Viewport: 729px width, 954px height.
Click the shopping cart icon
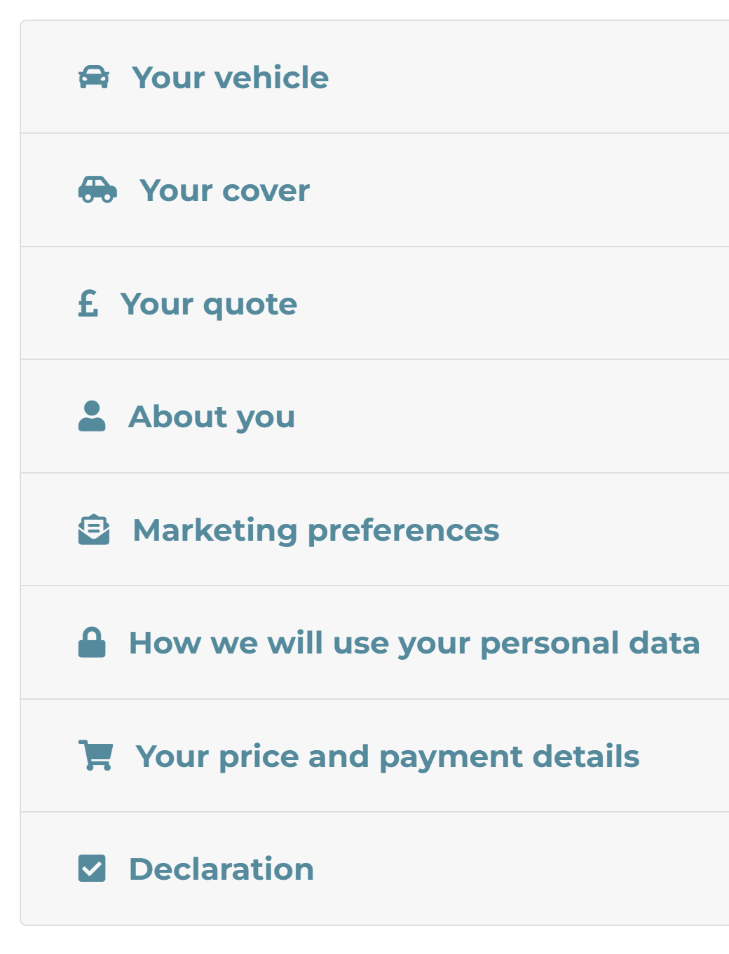coord(95,755)
